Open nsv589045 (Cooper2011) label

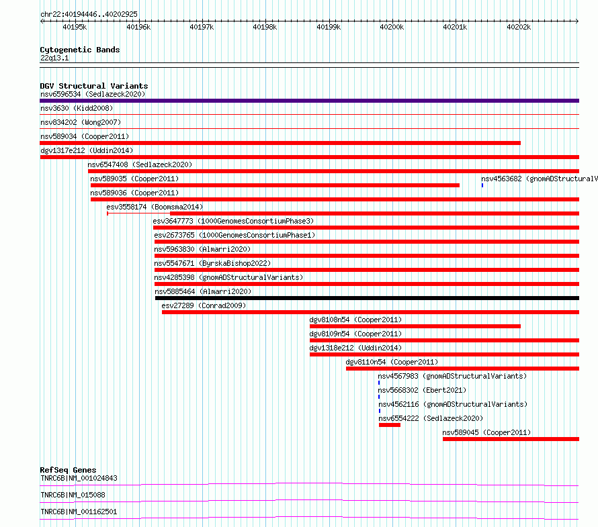tap(486, 432)
